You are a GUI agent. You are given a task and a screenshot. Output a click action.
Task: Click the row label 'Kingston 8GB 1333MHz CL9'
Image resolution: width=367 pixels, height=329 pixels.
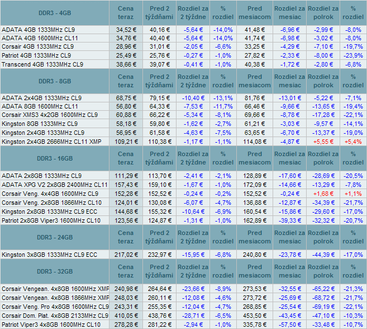40,124
